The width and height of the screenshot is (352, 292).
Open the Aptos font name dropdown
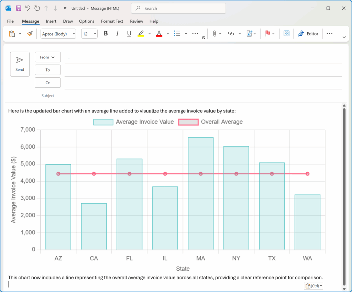coord(58,33)
